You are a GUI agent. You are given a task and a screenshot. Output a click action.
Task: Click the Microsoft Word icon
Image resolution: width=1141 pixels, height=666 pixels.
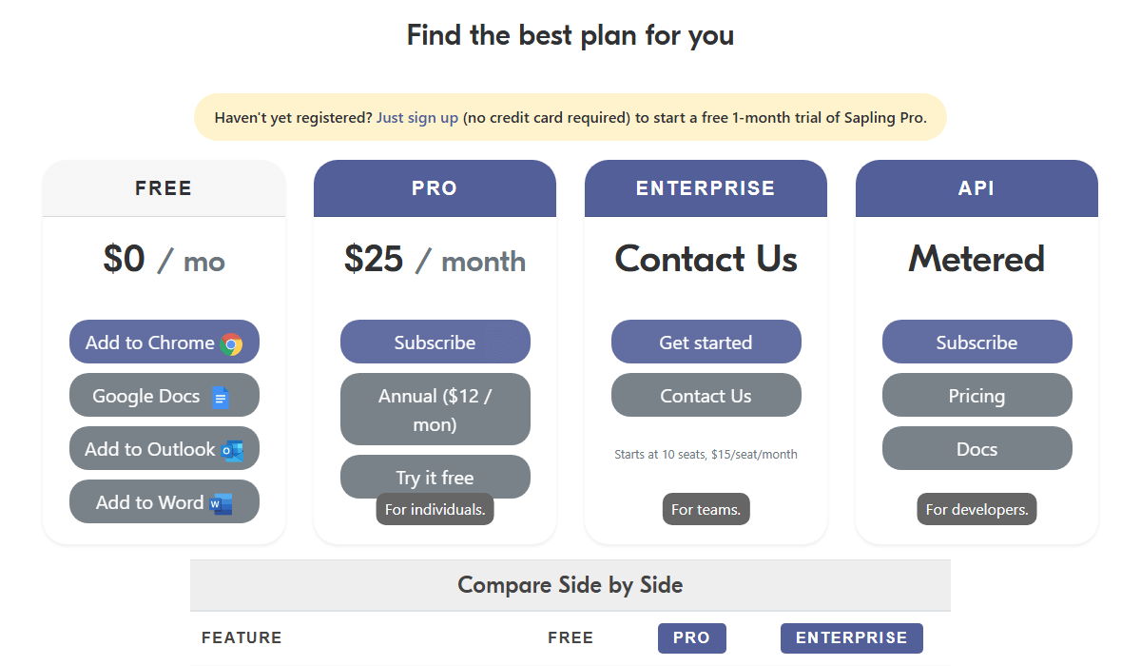pyautogui.click(x=222, y=503)
